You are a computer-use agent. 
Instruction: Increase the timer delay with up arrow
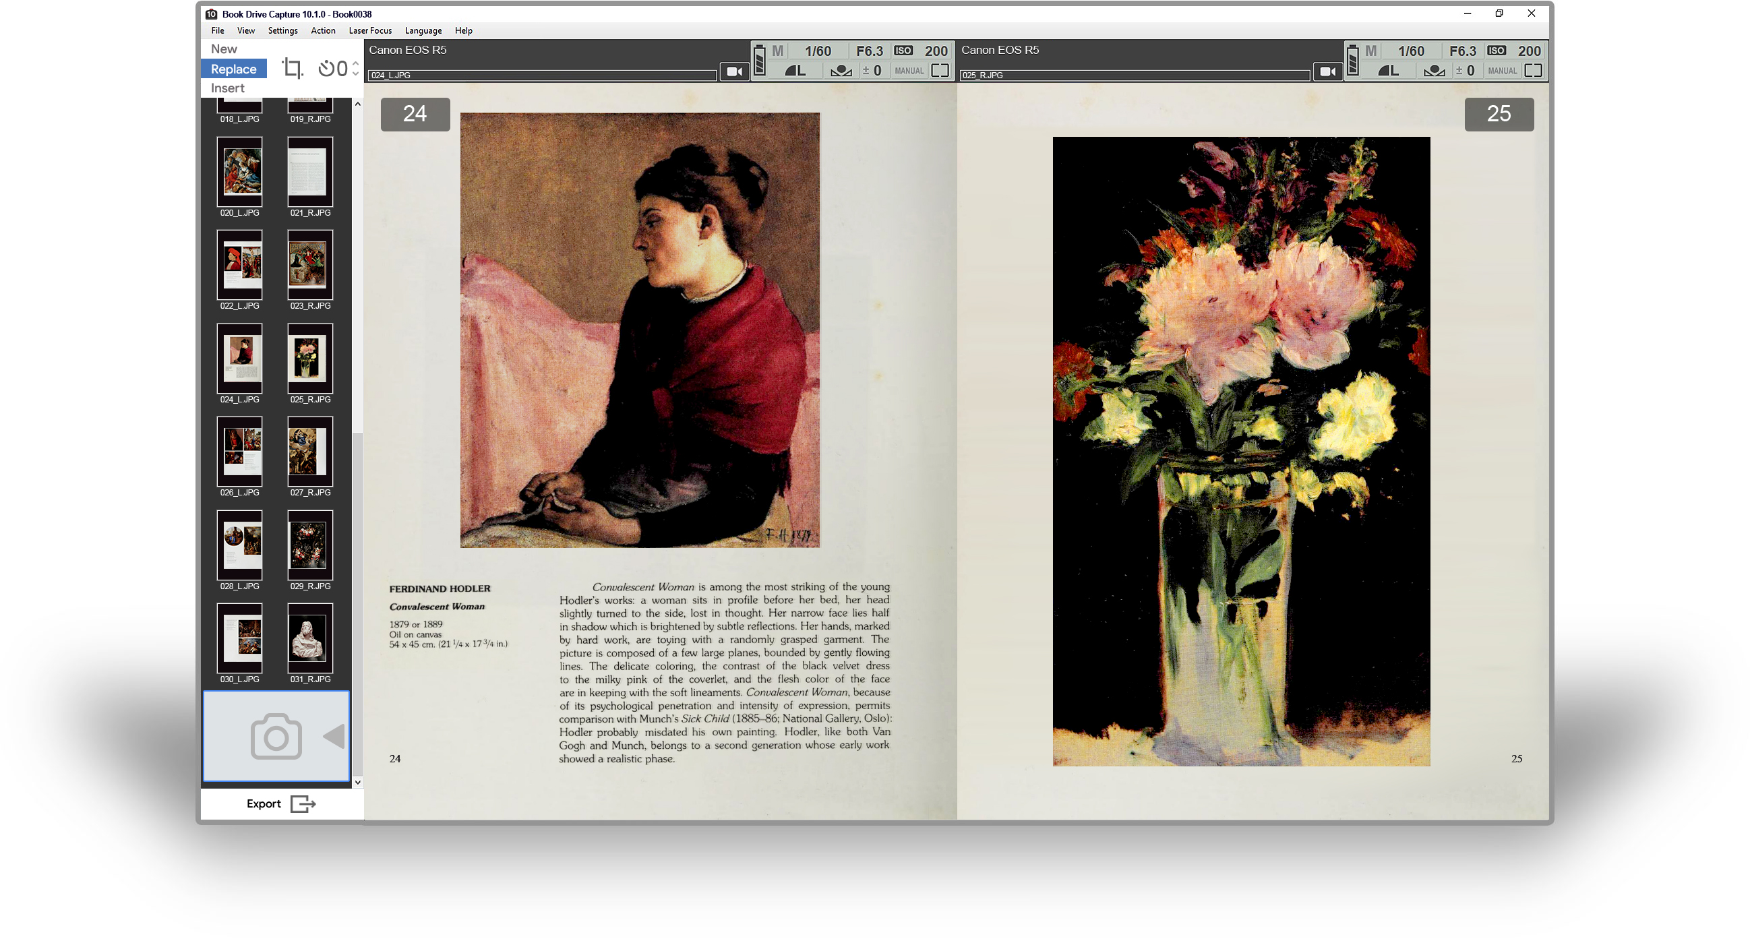(x=355, y=64)
